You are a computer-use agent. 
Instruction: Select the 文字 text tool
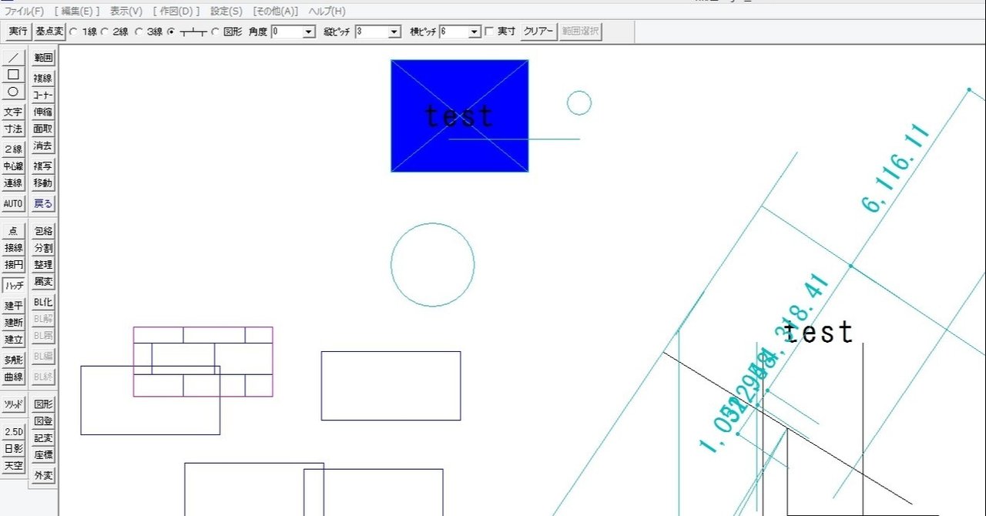point(13,112)
